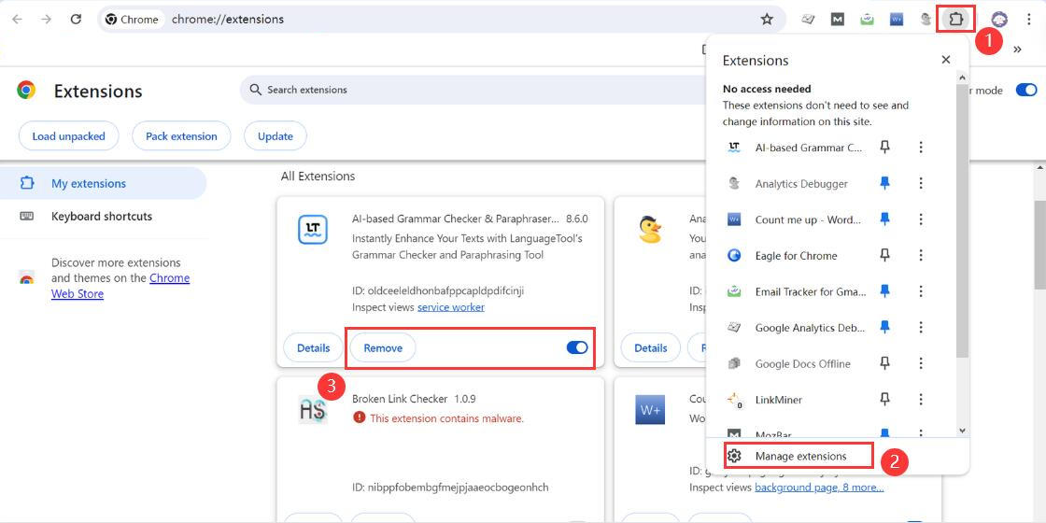Open Chrome three-dot menu
This screenshot has width=1046, height=523.
1028,20
